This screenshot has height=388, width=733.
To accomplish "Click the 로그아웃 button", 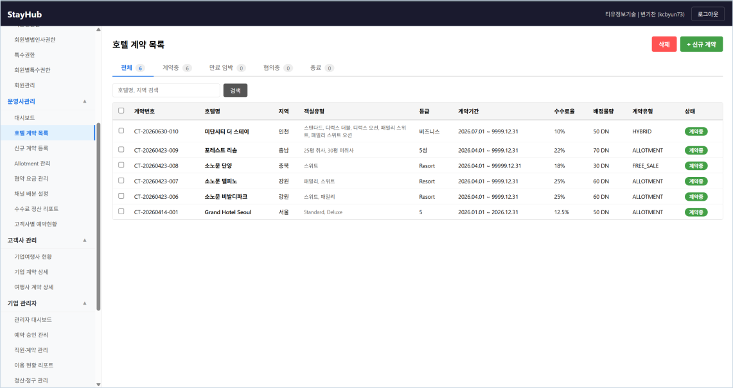I will tap(708, 15).
